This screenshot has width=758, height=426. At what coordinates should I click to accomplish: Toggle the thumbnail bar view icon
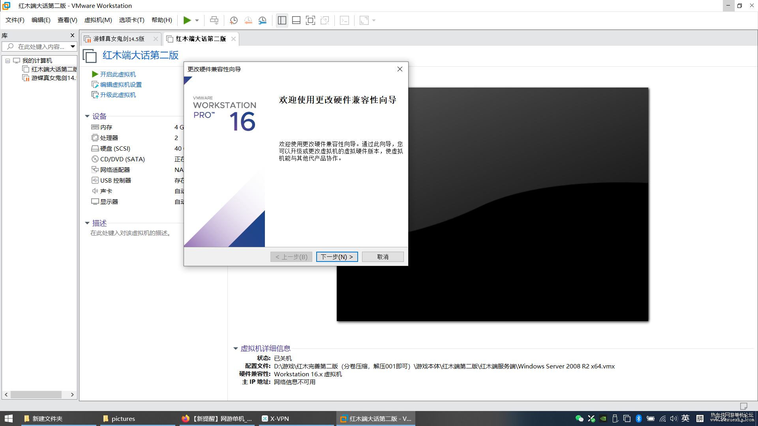tap(296, 20)
